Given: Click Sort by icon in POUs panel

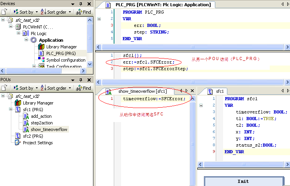Looking at the screenshot, I should (16, 88).
